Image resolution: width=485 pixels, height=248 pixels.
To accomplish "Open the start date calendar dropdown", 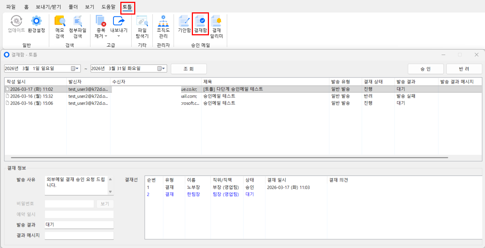I will [x=75, y=68].
